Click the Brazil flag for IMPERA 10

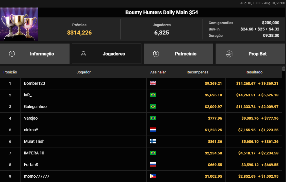[x=153, y=153]
